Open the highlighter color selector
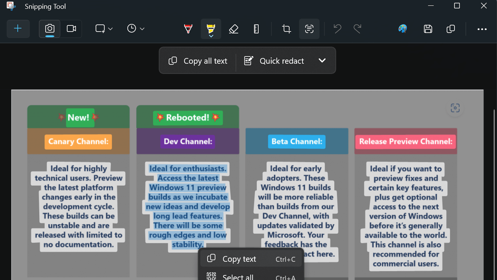Image resolution: width=497 pixels, height=280 pixels. pyautogui.click(x=211, y=36)
